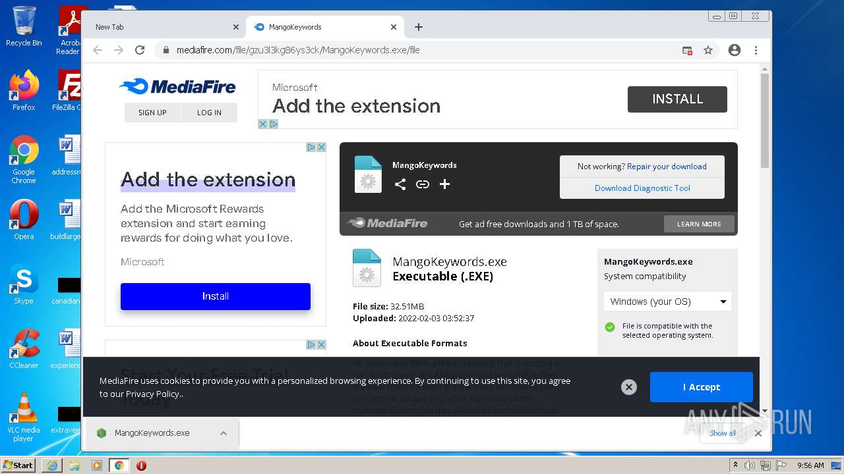The height and width of the screenshot is (474, 844).
Task: Open the Windows (your OS) dropdown
Action: (667, 302)
